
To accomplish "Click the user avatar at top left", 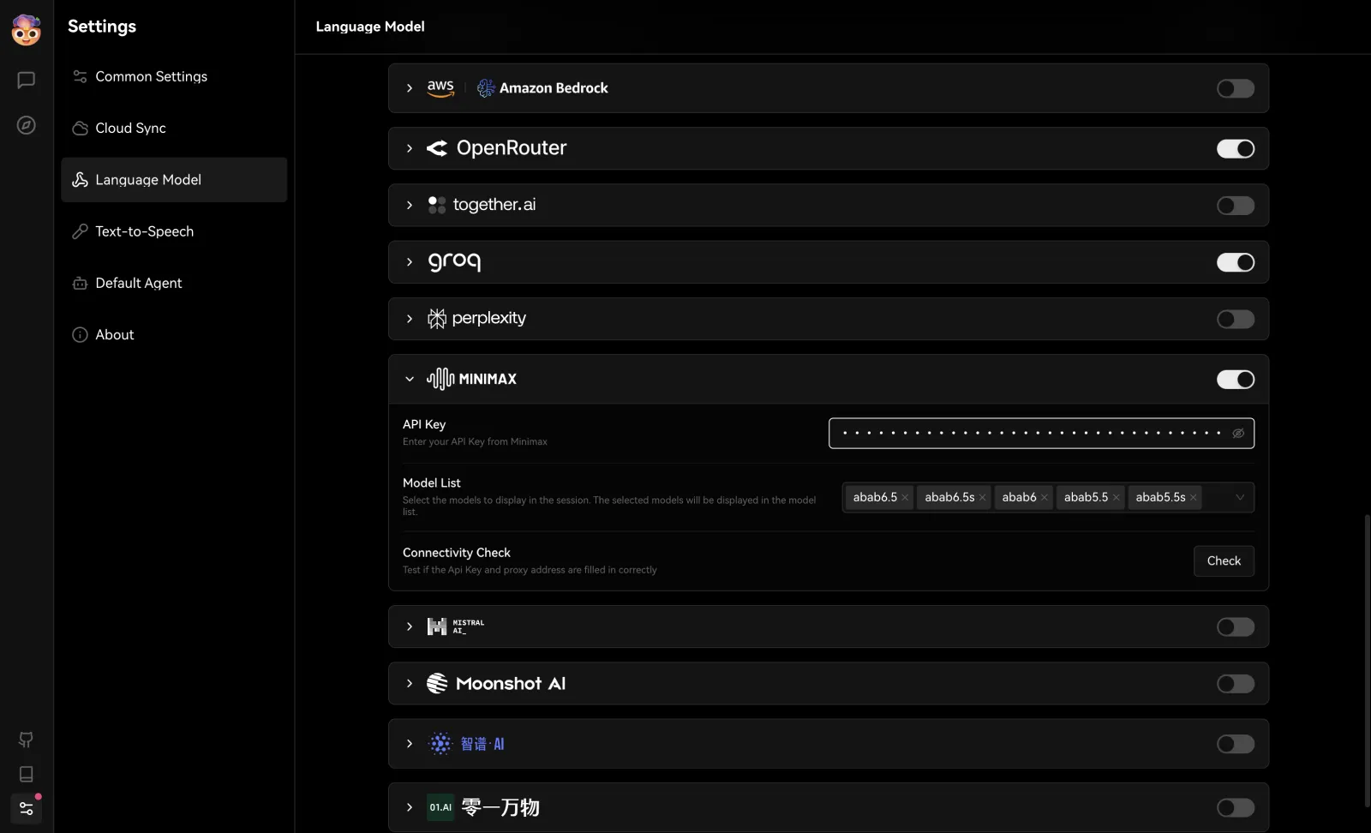I will pyautogui.click(x=26, y=29).
